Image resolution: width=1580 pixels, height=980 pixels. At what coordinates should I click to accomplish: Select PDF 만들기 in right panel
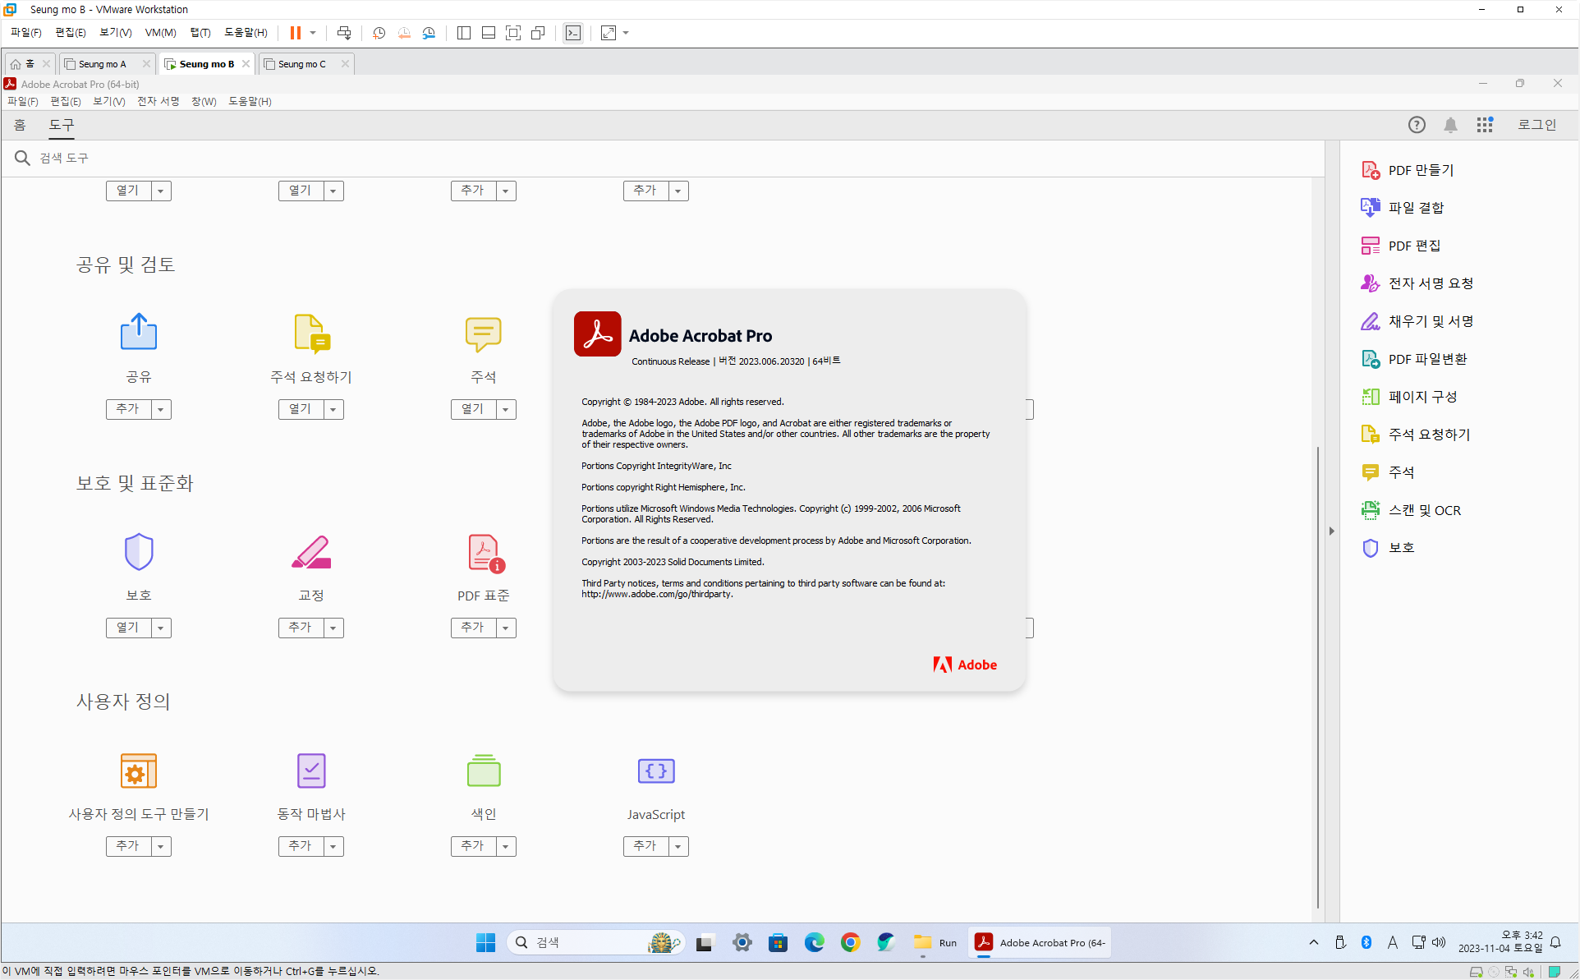pyautogui.click(x=1420, y=170)
